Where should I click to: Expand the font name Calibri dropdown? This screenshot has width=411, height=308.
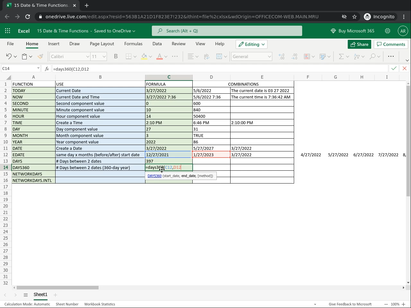87,56
